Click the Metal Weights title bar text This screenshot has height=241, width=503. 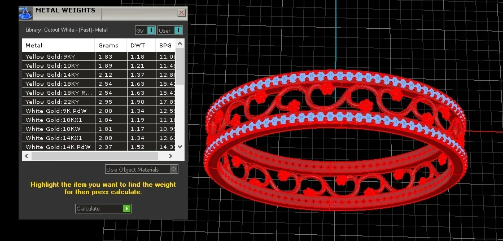click(x=65, y=10)
